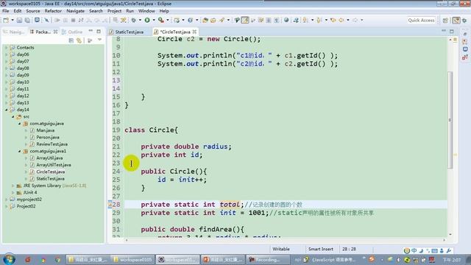Click the Last Edit Location arrow icon
The width and height of the screenshot is (471, 265).
(333, 20)
